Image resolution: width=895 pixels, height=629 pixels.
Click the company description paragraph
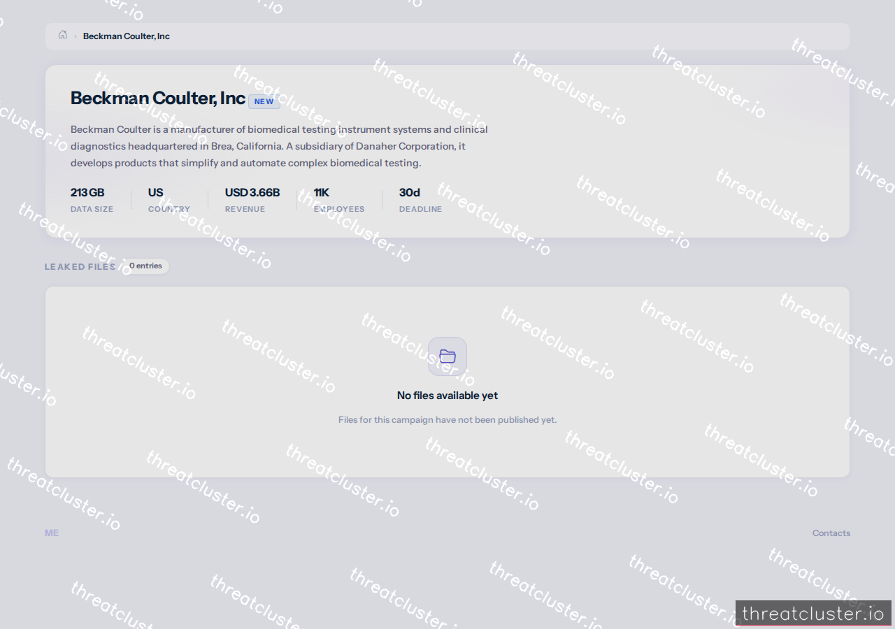click(x=280, y=146)
